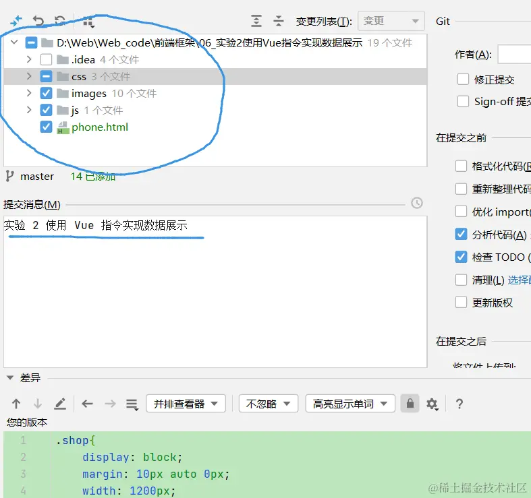Collapse the 差异 section
The height and width of the screenshot is (498, 531).
point(10,377)
